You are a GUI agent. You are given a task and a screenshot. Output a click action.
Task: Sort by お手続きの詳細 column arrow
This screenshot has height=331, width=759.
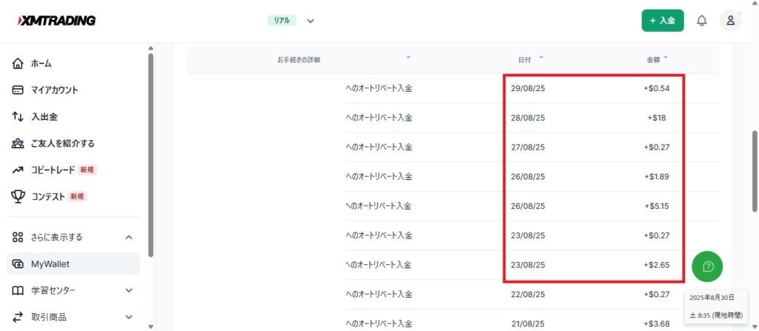(x=408, y=58)
